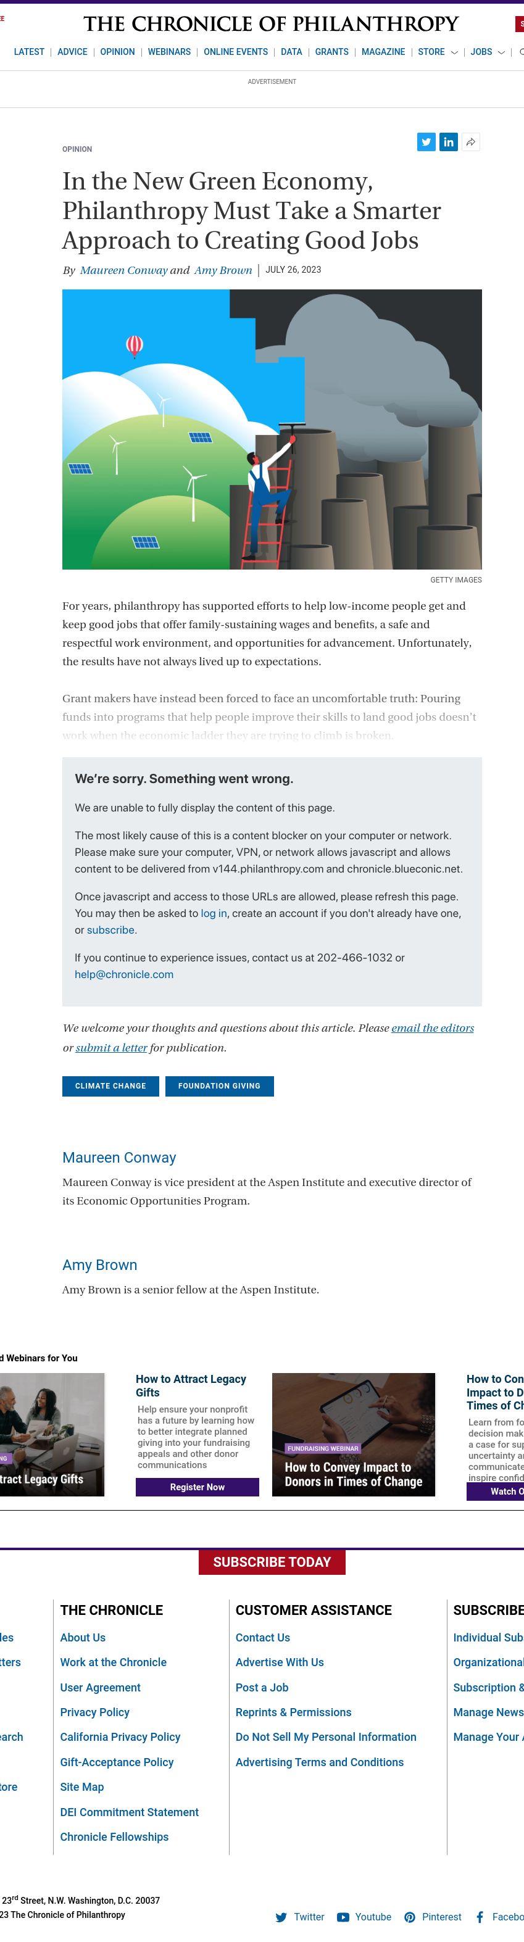Image resolution: width=524 pixels, height=1942 pixels.
Task: Click the Subscribe Today banner button
Action: click(272, 1562)
